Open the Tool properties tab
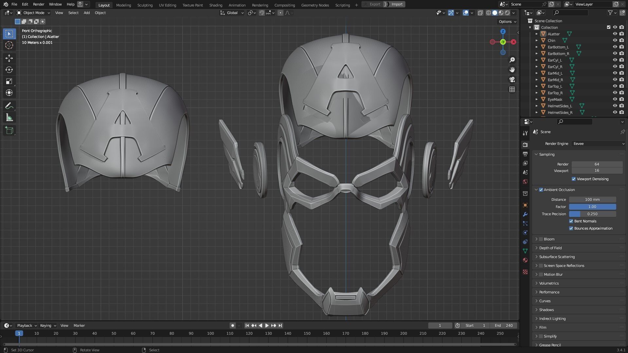Viewport: 628px width, 353px height. point(525,133)
